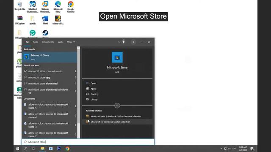Open the More filters dropdown
This screenshot has height=152, width=271.
click(x=71, y=42)
